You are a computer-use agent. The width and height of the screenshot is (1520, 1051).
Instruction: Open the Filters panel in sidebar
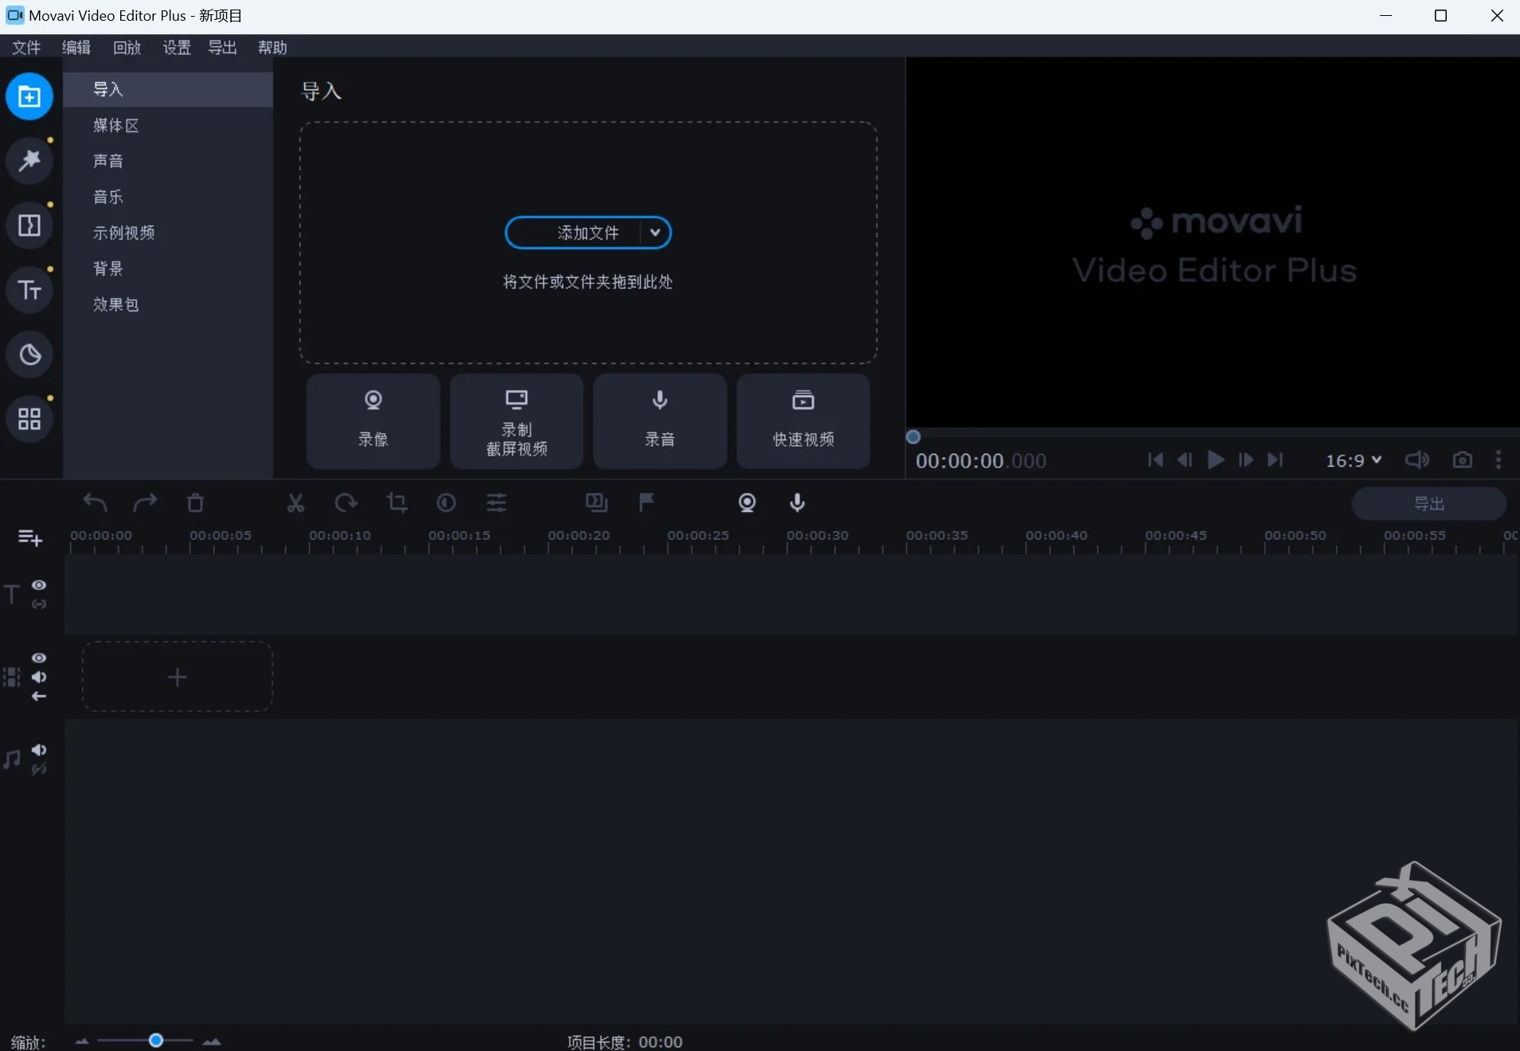coord(29,160)
